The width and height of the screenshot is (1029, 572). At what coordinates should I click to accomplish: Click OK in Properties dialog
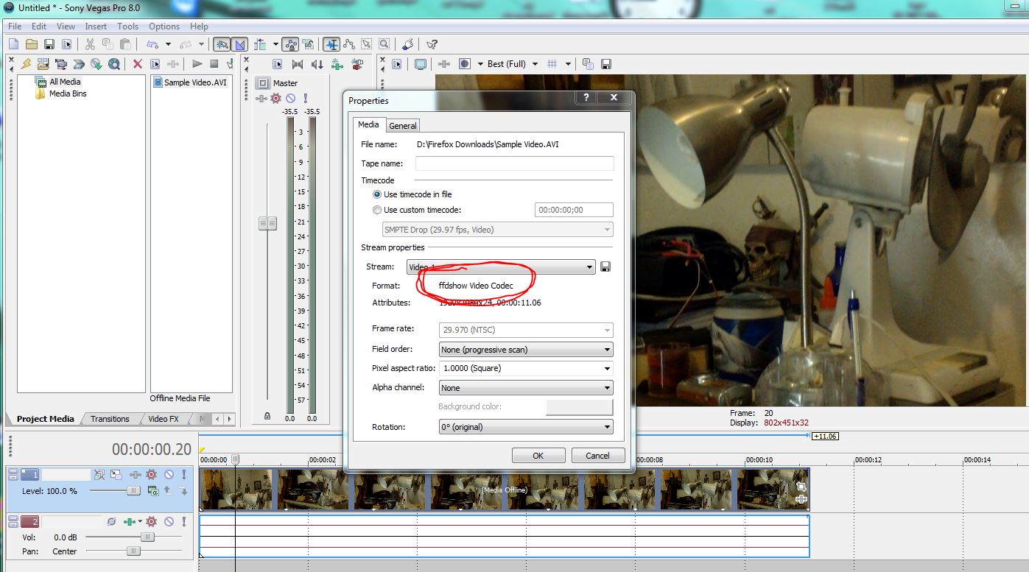tap(538, 456)
